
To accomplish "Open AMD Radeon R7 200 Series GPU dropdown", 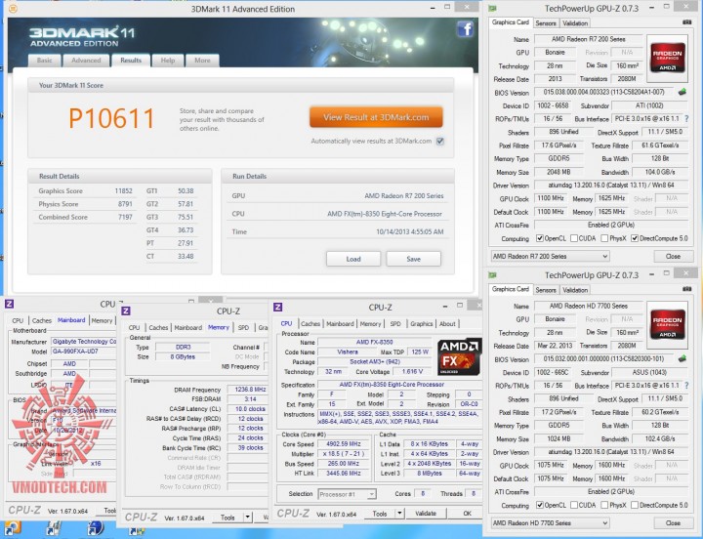I will 550,257.
